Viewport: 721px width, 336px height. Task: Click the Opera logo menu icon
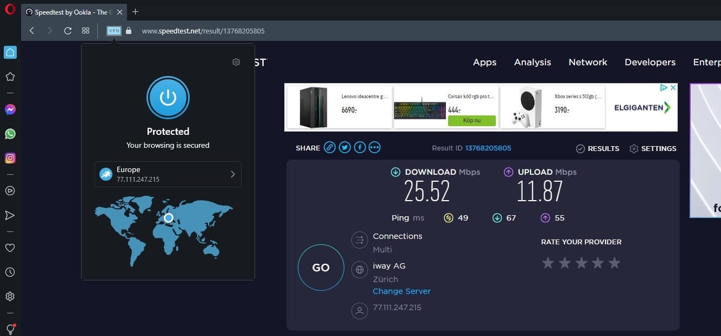(x=10, y=10)
